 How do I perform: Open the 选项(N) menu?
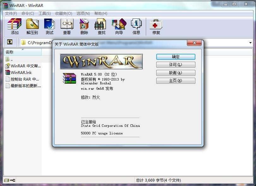point(83,14)
